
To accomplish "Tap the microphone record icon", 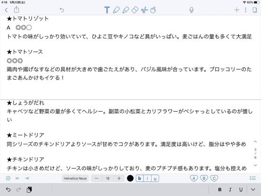I will click(191, 10).
